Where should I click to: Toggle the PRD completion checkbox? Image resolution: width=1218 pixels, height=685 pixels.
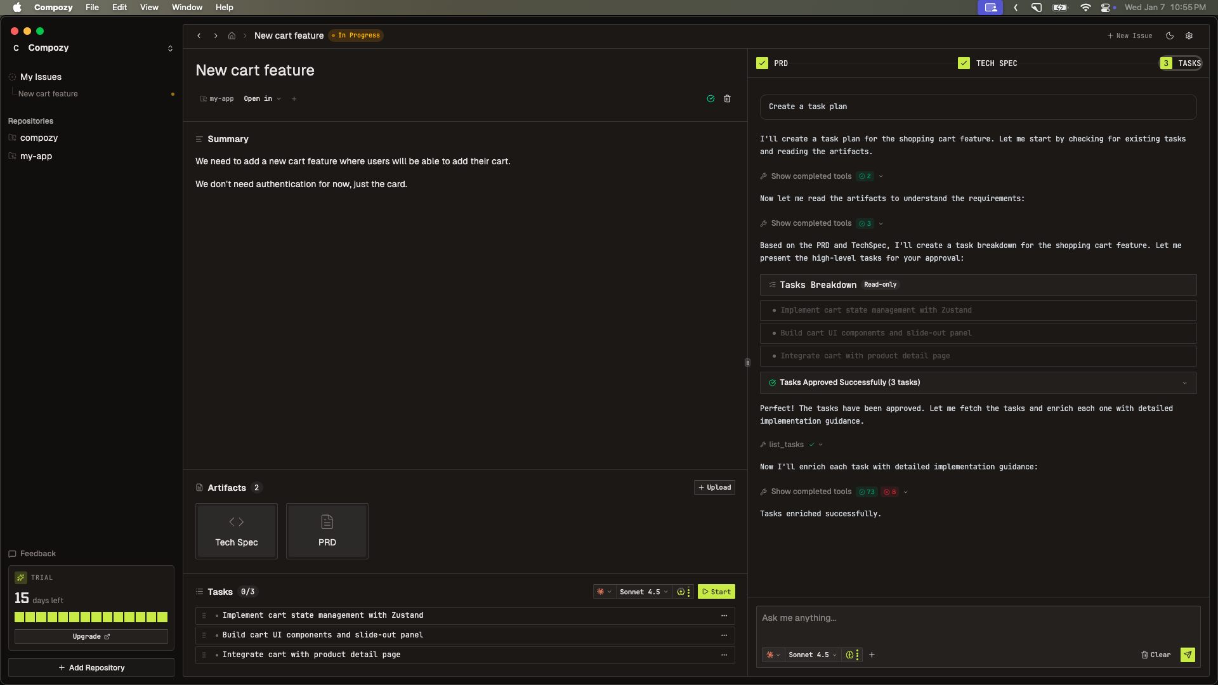(x=761, y=63)
